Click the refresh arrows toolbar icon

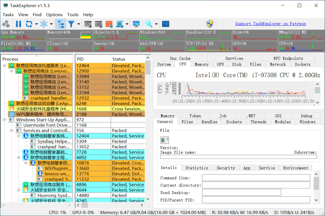(x=29, y=24)
